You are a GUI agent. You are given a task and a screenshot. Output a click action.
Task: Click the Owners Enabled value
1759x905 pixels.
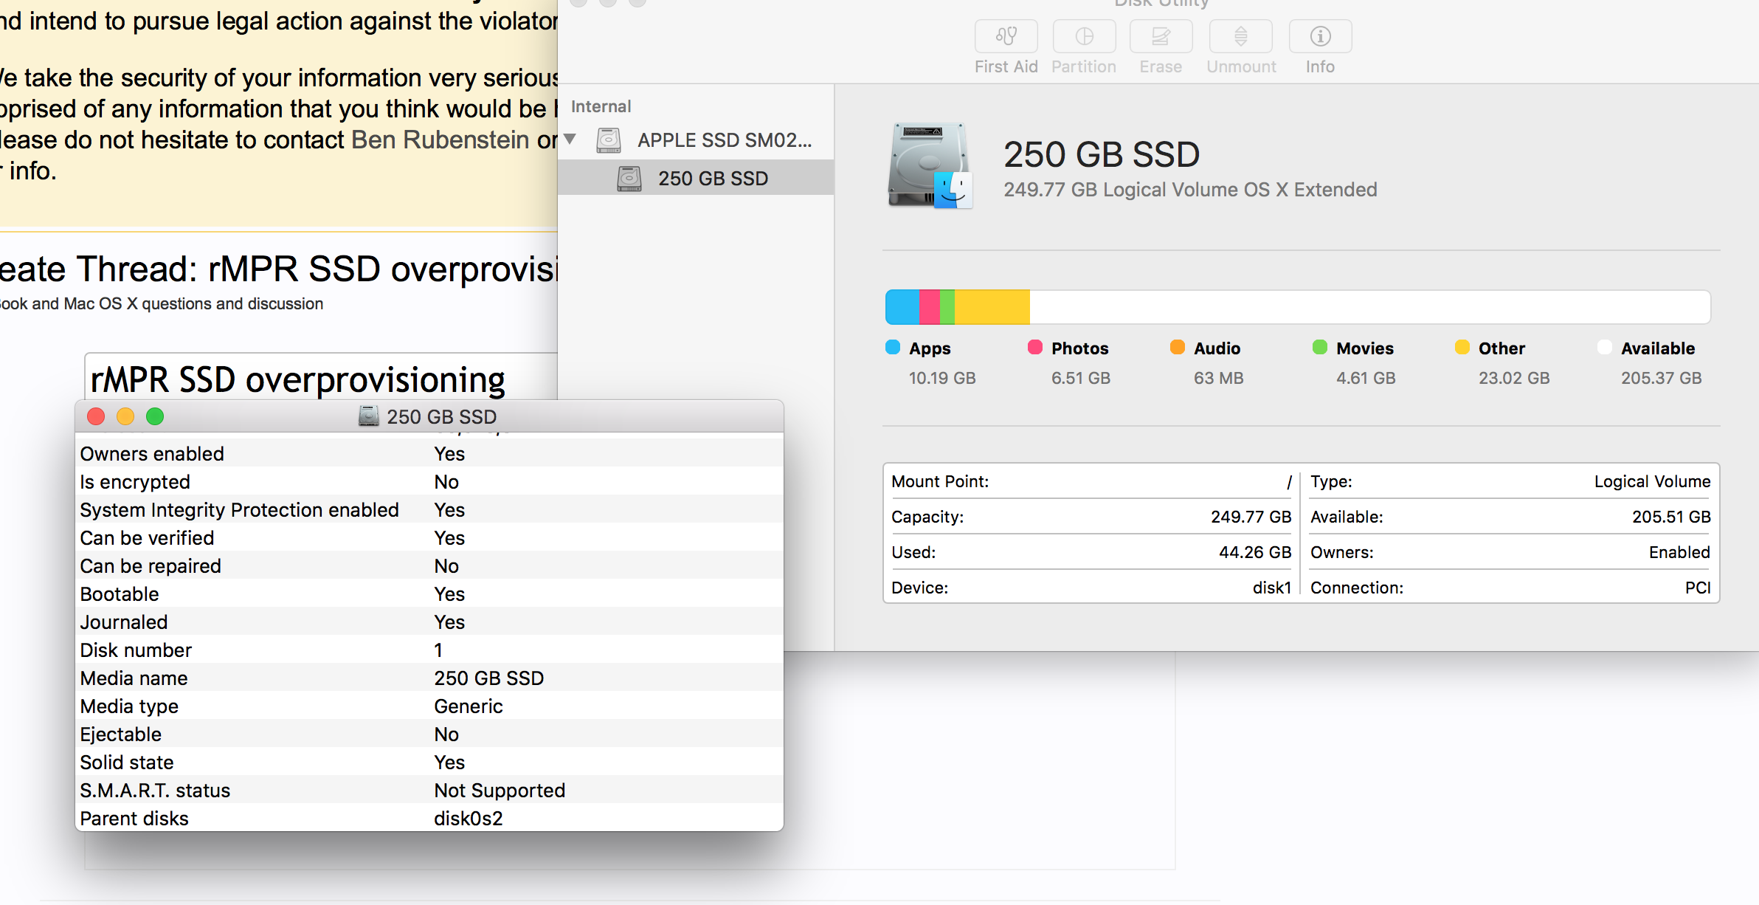[1679, 552]
